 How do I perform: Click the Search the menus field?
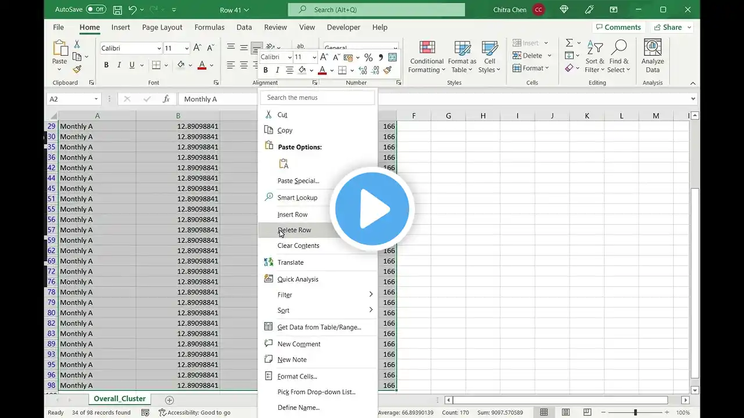[x=317, y=98]
